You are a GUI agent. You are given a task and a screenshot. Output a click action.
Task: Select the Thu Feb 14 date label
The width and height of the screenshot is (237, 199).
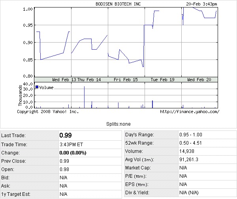click(x=89, y=80)
